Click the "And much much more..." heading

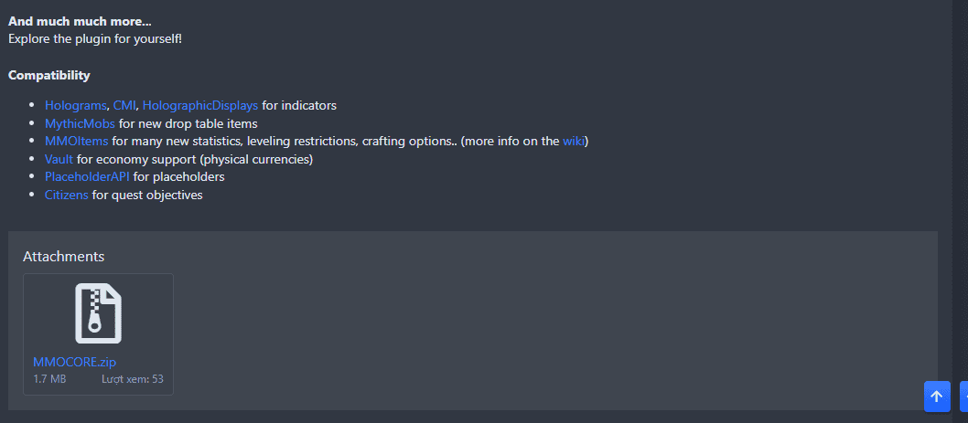click(x=80, y=21)
